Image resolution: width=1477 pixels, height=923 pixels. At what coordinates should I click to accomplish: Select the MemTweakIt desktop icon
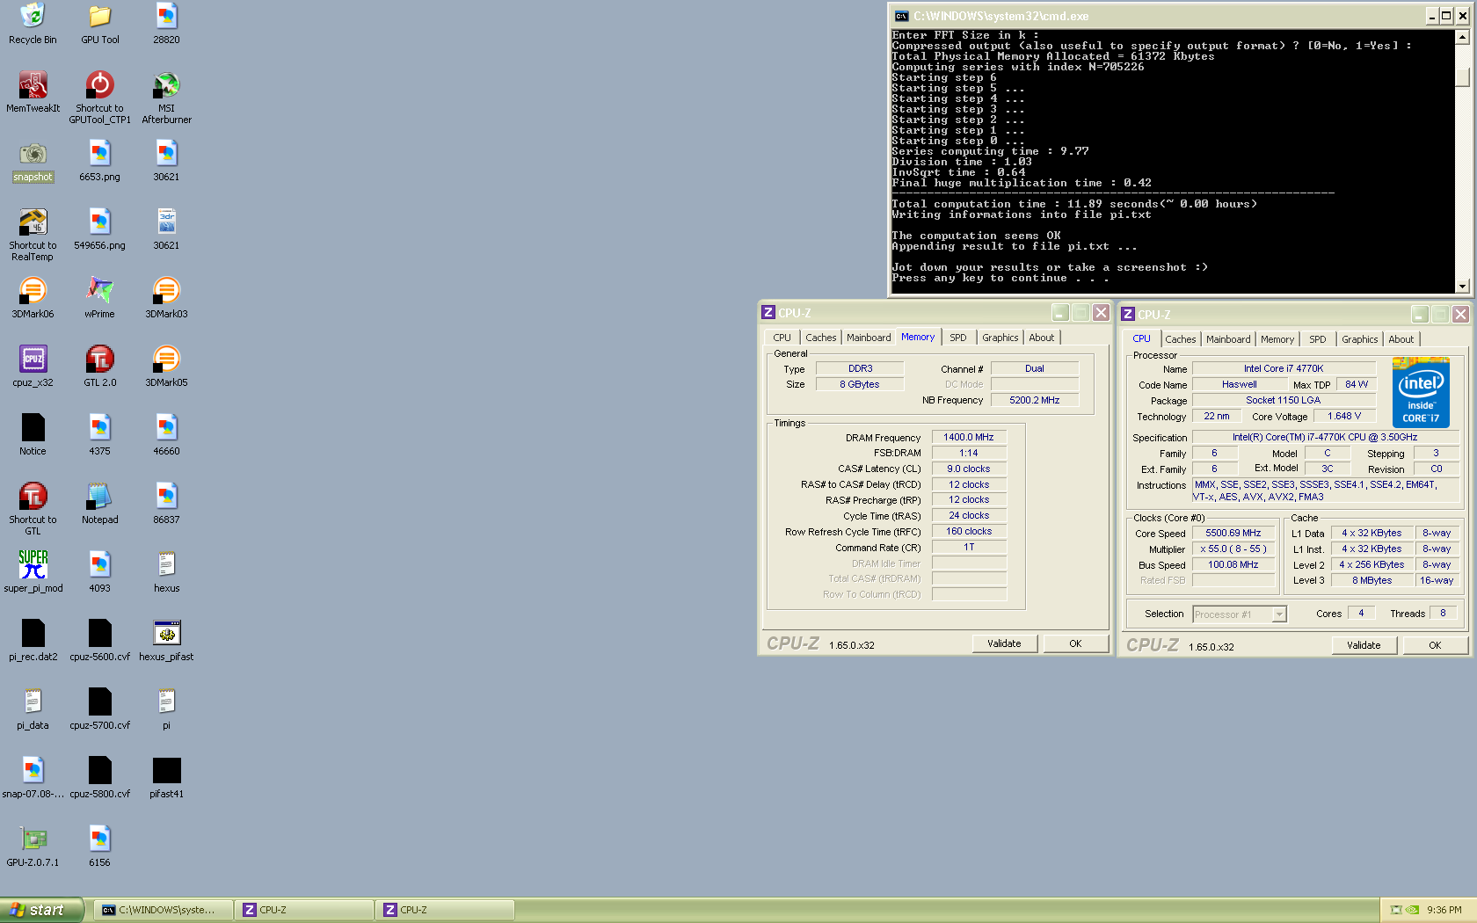[x=33, y=92]
